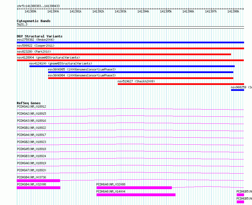Click the blue bar of nsv4124100
The image size is (252, 205).
click(132, 66)
